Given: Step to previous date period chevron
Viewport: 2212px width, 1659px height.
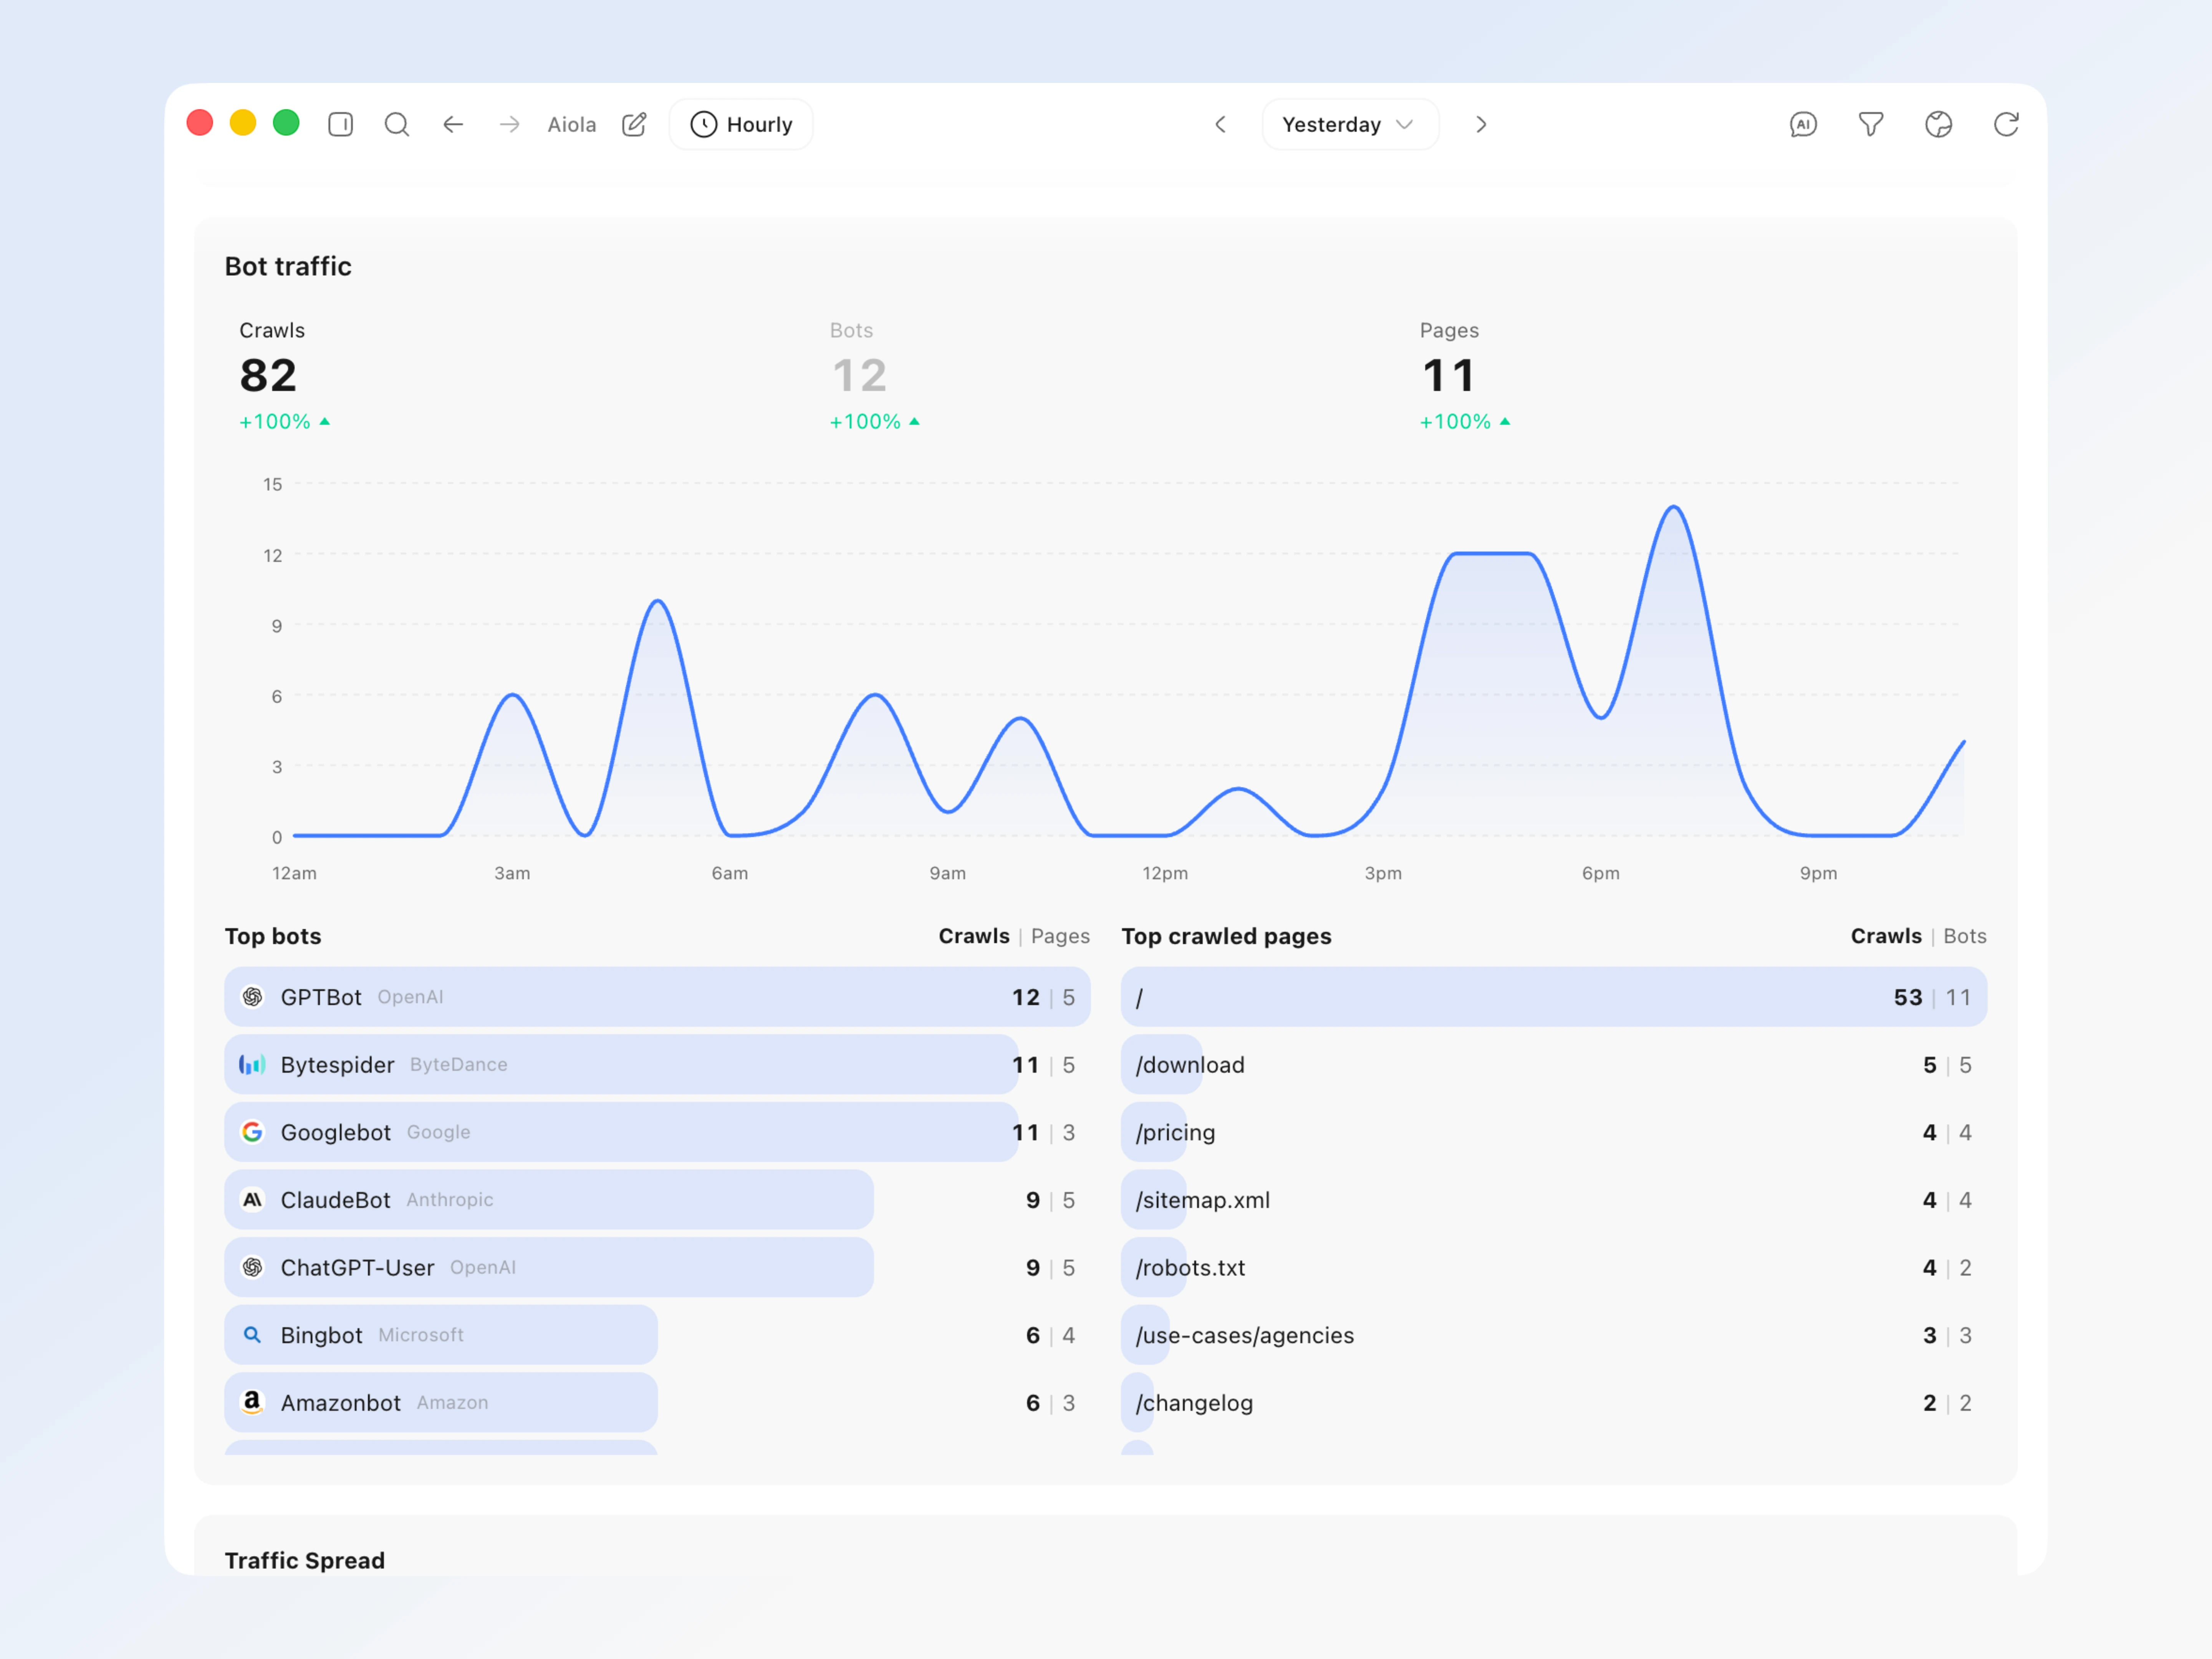Looking at the screenshot, I should pyautogui.click(x=1220, y=124).
